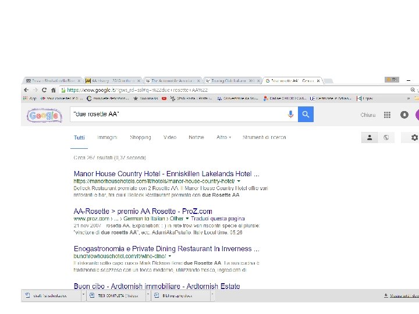Image resolution: width=419 pixels, height=314 pixels.
Task: Open Google notifications bell icon
Action: pyautogui.click(x=404, y=115)
